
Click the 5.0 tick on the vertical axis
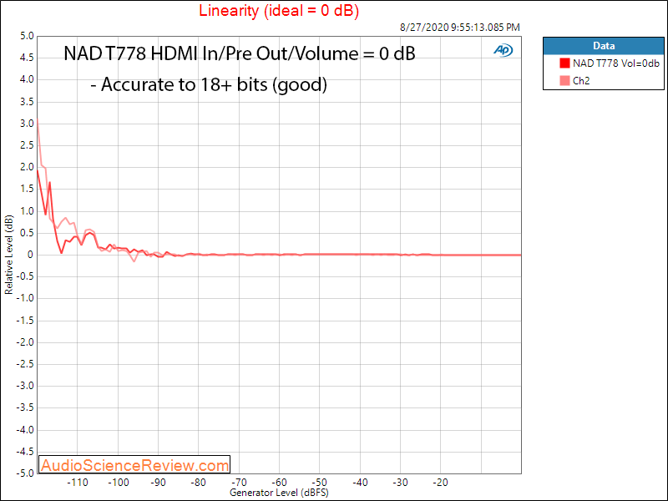[27, 36]
